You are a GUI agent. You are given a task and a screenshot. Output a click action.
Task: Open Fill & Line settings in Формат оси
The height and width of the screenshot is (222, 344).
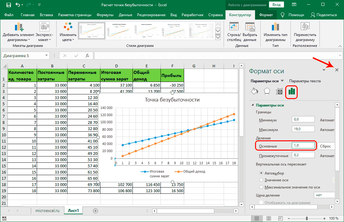254,91
